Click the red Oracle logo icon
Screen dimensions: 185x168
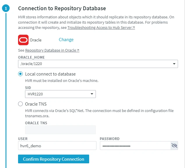23,40
